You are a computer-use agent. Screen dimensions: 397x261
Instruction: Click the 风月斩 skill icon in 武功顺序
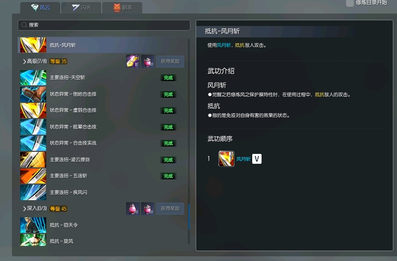pos(226,159)
